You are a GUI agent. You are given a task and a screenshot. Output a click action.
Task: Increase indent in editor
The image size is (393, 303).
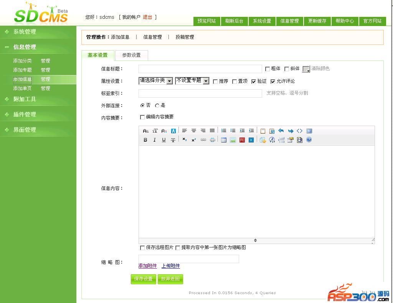pos(242,131)
